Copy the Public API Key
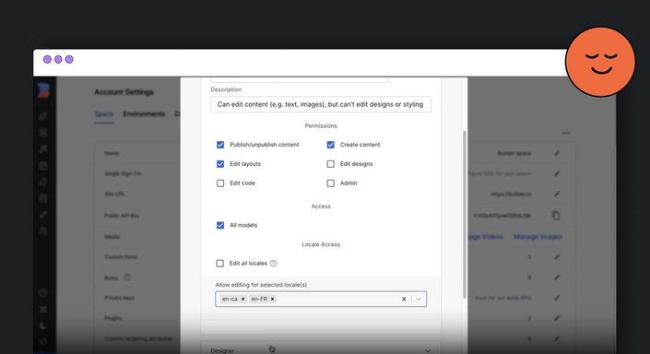The width and height of the screenshot is (650, 354). coord(556,216)
